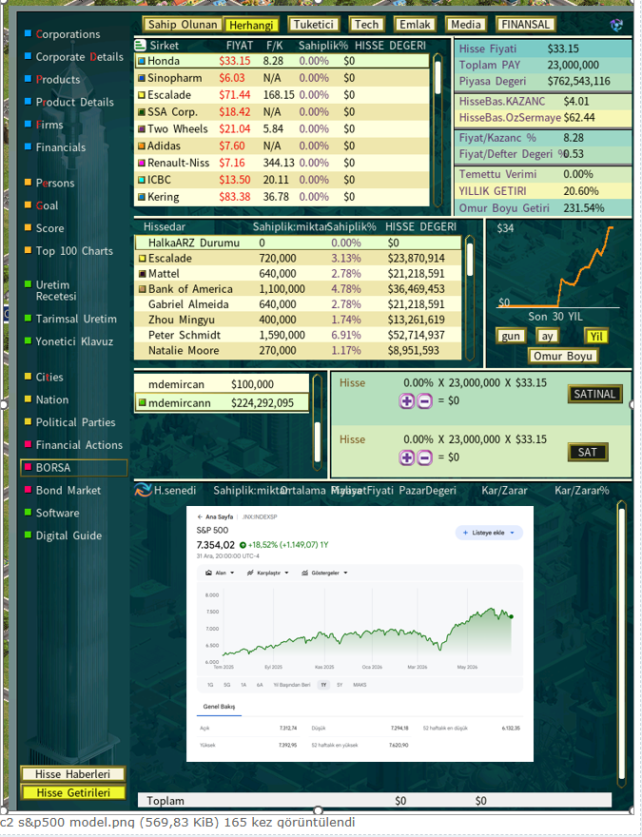Screen dimensions: 642x837
Task: Click green square next to mdemircann
Action: 143,403
